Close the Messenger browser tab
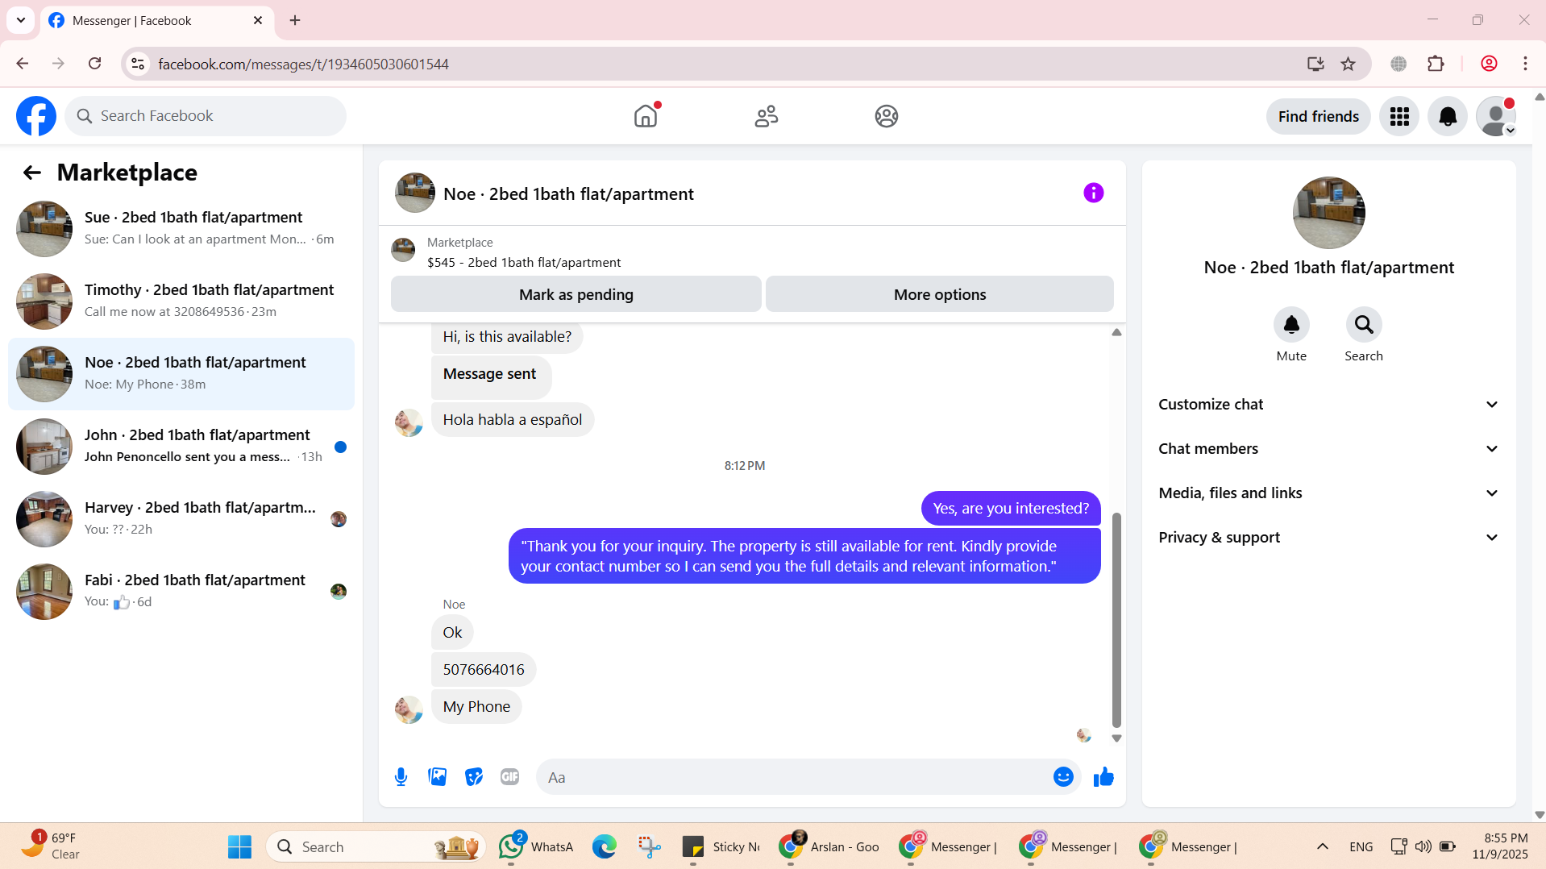1546x869 pixels. point(258,20)
